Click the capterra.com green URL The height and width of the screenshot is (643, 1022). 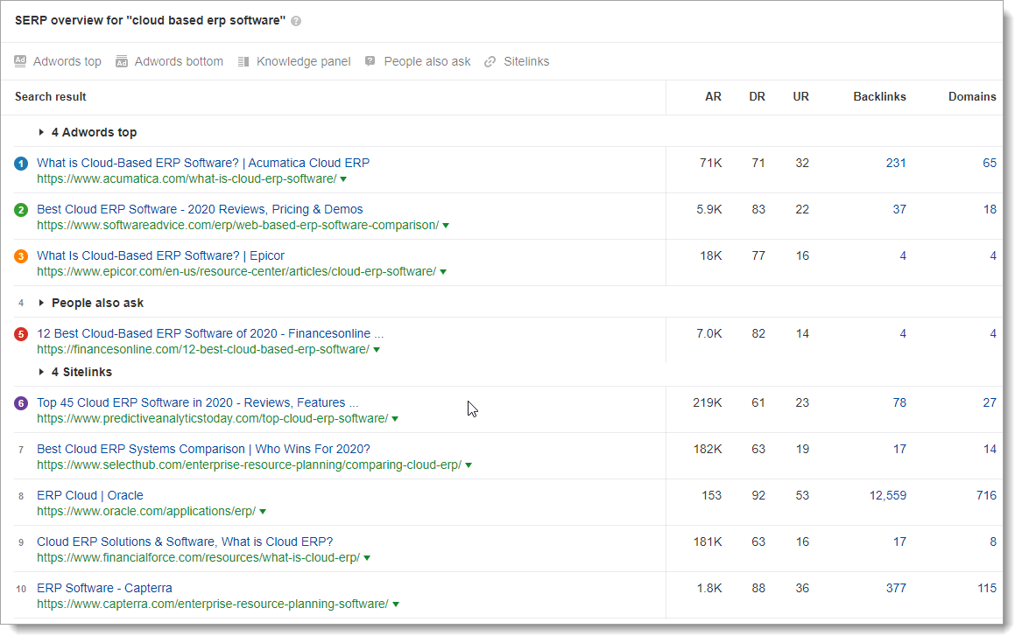[x=213, y=604]
